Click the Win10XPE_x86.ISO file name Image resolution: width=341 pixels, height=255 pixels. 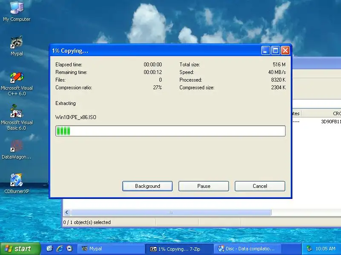pos(76,117)
